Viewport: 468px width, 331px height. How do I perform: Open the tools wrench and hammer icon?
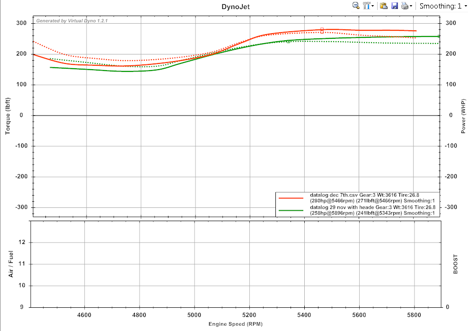(366, 6)
